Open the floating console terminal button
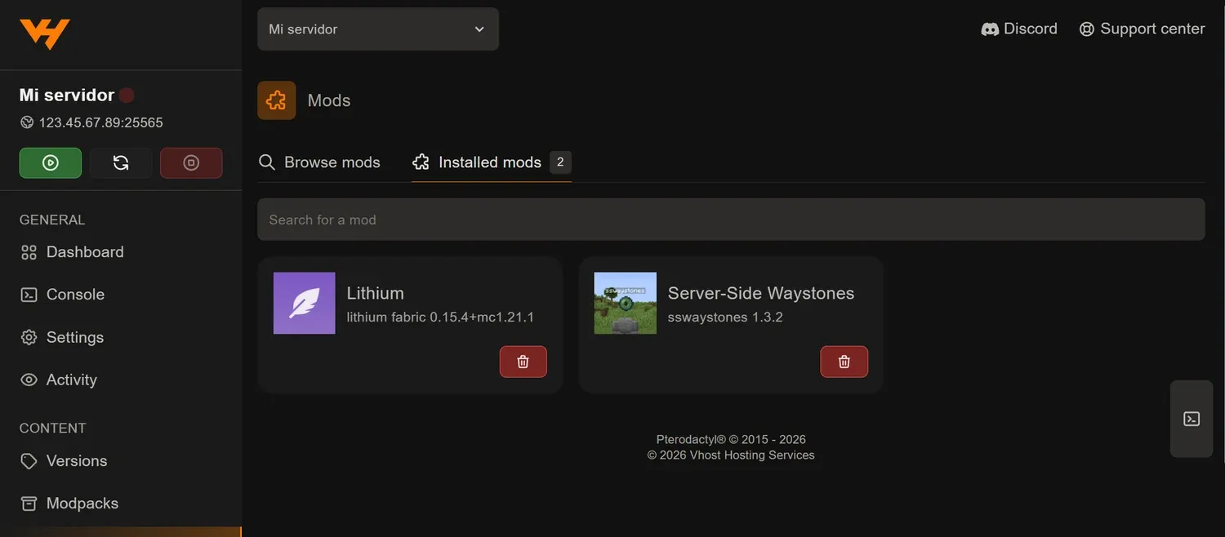 [1192, 419]
